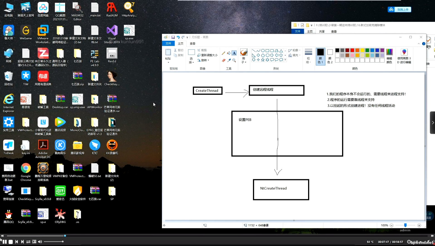Image resolution: width=435 pixels, height=246 pixels.
Task: Choose the oval shape in shapes gallery
Action: click(263, 51)
